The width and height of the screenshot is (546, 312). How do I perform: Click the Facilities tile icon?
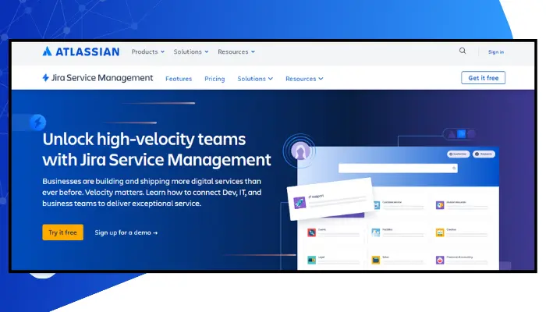[x=376, y=232]
